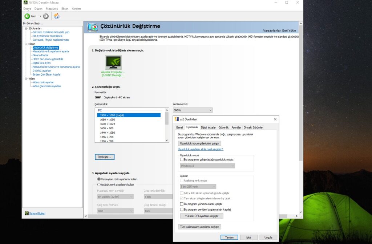This screenshot has height=244, width=372.
Task: Check the compatibility mode checkbox
Action: [182, 160]
